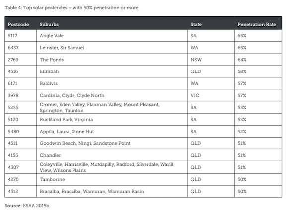Select the Source ESAA 2015b text

coord(27,206)
